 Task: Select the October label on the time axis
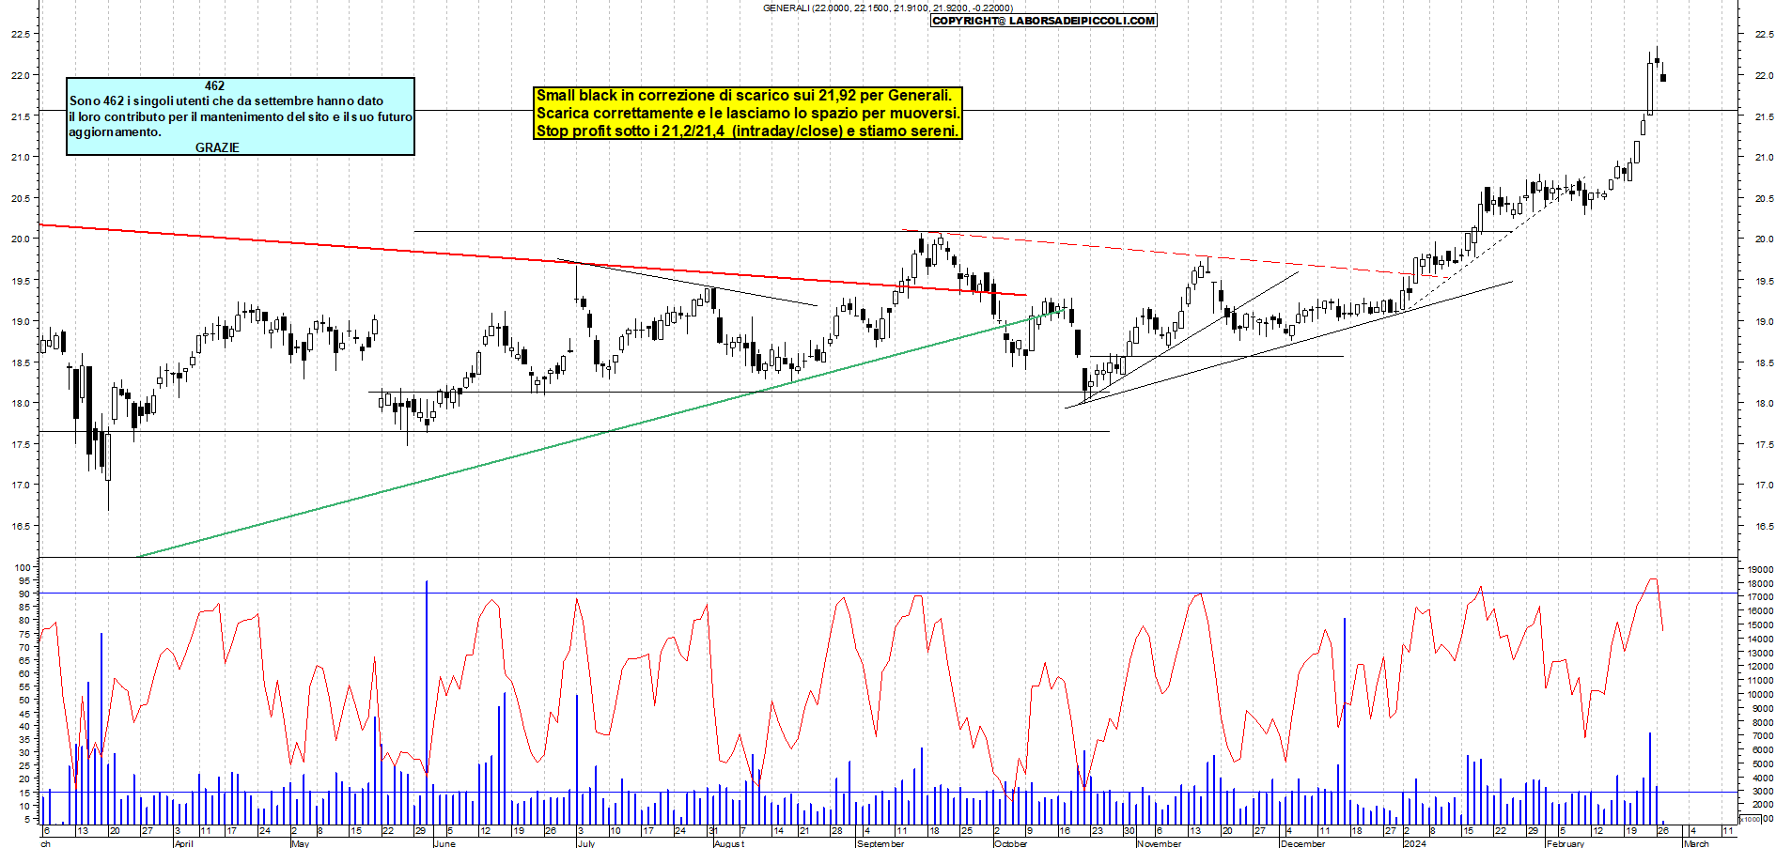click(1011, 843)
